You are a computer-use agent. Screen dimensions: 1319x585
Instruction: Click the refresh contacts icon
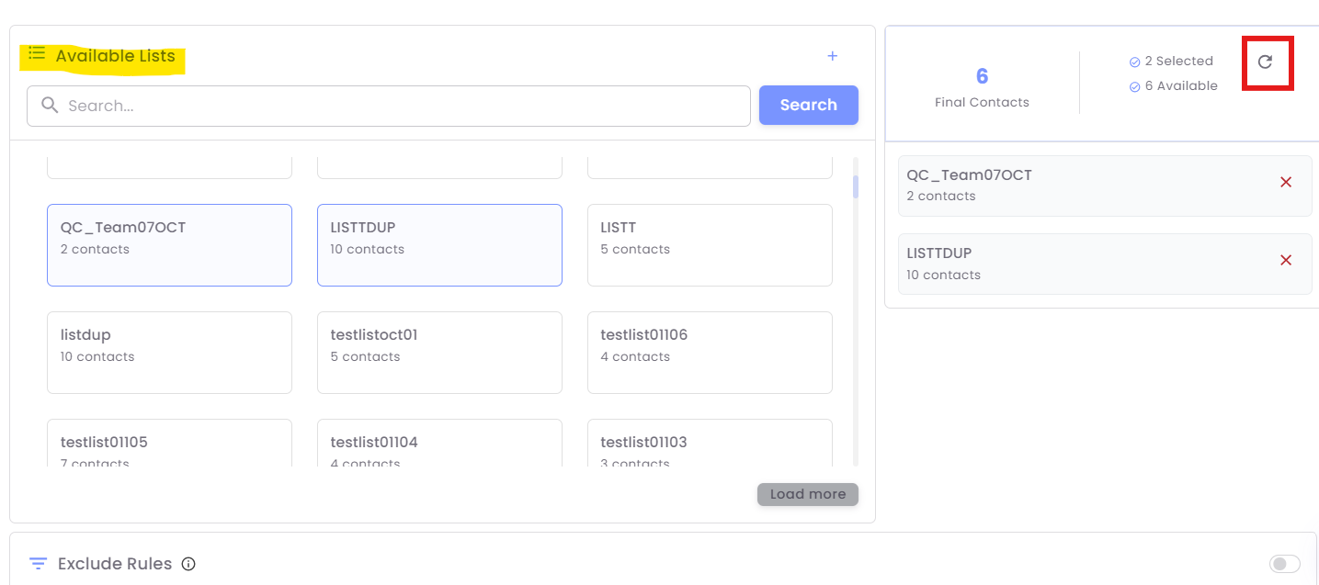pyautogui.click(x=1265, y=62)
